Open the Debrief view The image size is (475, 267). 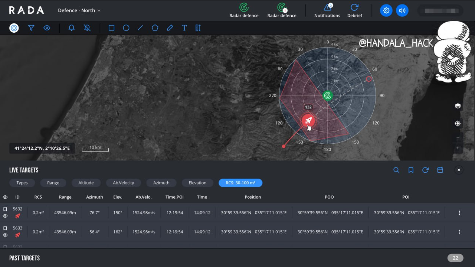point(354,10)
